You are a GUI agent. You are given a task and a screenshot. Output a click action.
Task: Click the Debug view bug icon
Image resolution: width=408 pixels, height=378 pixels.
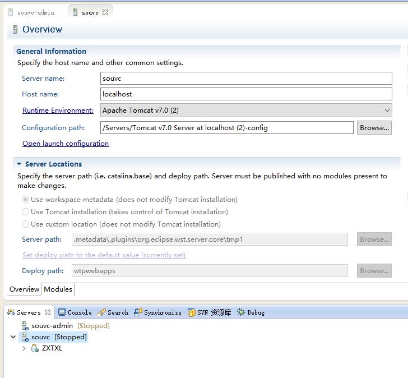pos(241,312)
